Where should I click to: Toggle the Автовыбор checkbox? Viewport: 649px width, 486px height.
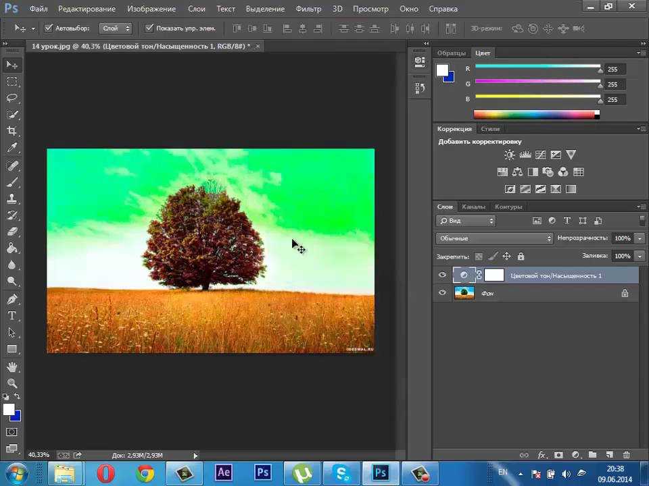click(x=49, y=28)
